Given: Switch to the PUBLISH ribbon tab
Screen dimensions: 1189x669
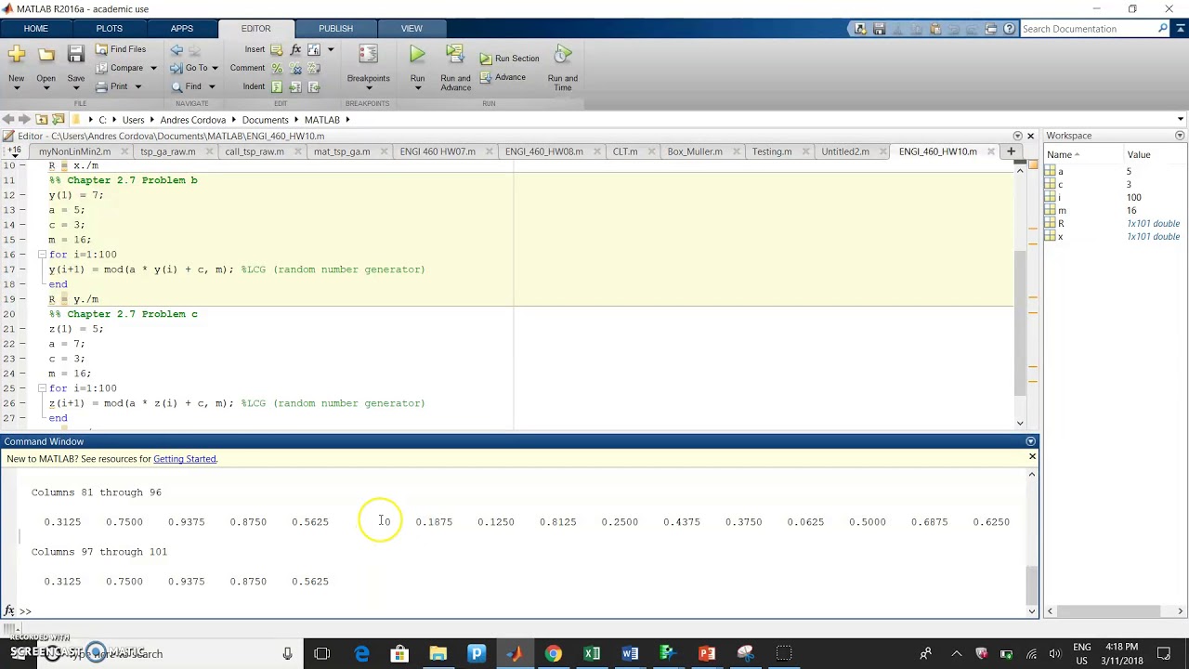Looking at the screenshot, I should click(x=335, y=29).
